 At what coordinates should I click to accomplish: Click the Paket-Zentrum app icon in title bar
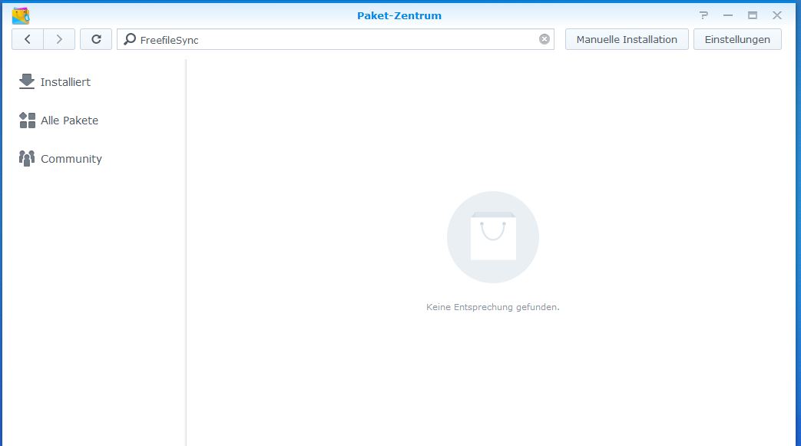[x=21, y=16]
